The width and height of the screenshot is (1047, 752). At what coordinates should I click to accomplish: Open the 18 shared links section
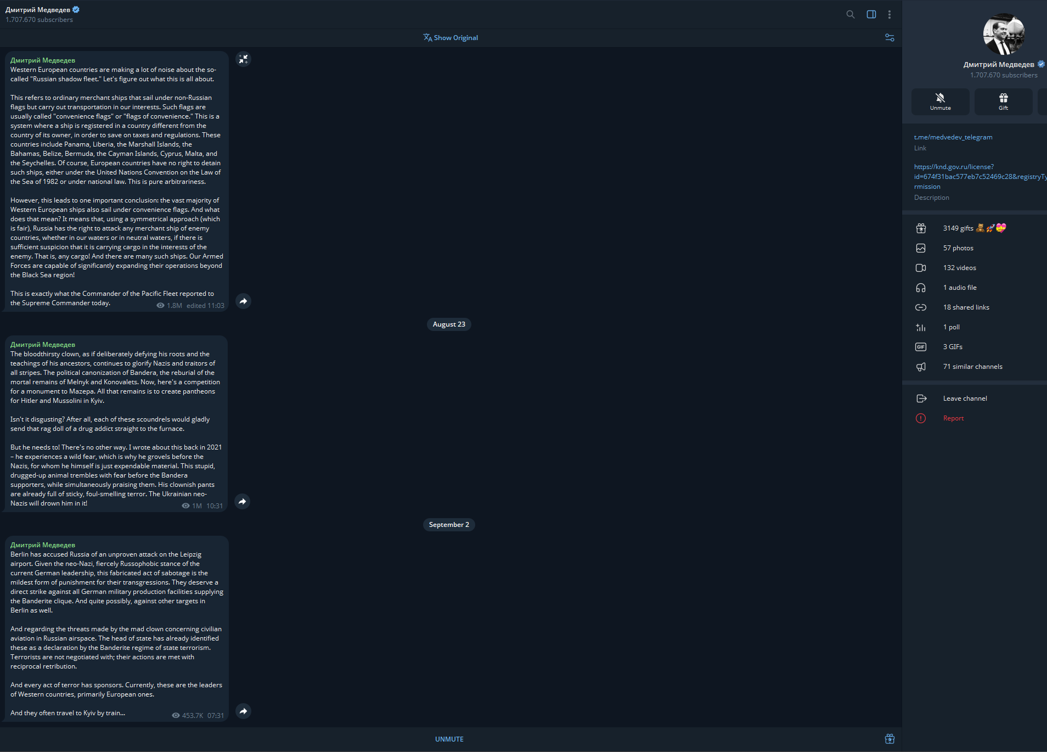[975, 307]
